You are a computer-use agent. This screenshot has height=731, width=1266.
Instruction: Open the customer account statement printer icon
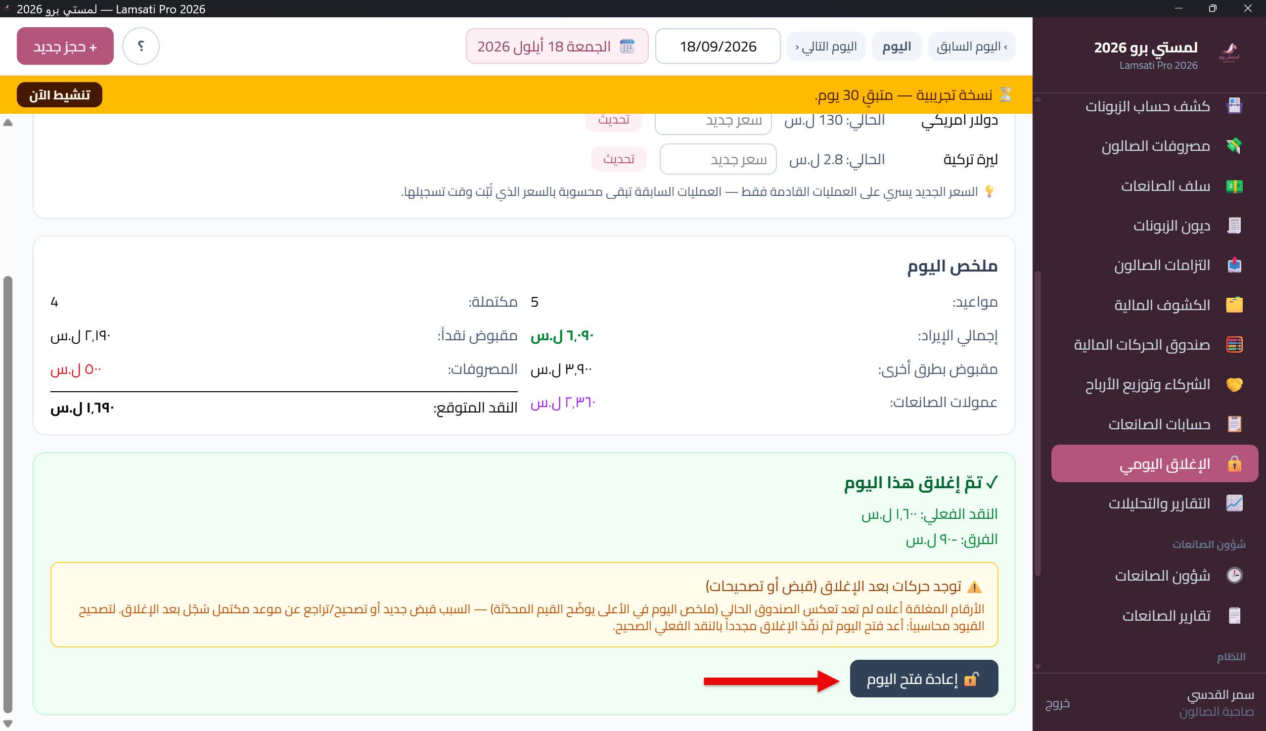coord(1234,106)
